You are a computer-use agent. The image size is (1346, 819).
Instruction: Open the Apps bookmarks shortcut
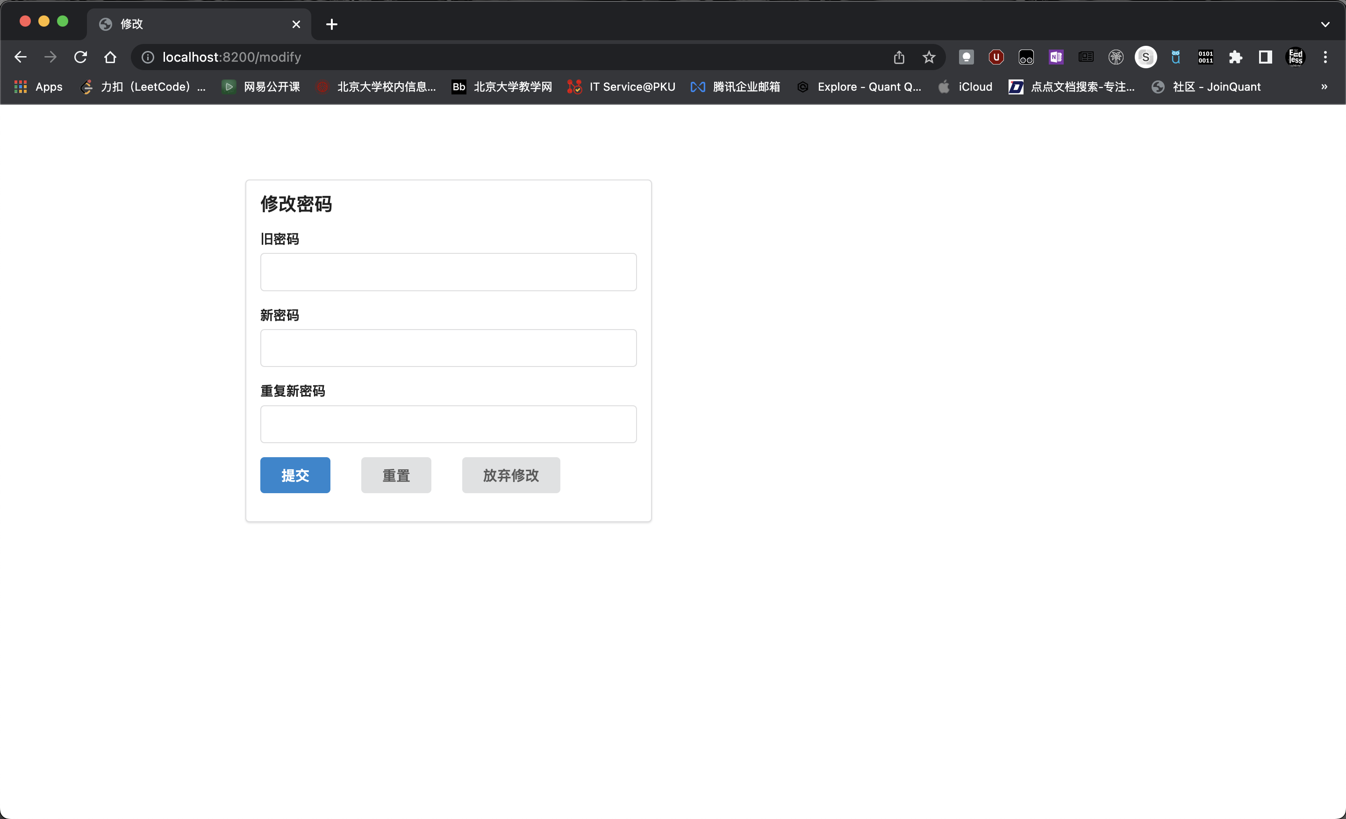tap(38, 86)
